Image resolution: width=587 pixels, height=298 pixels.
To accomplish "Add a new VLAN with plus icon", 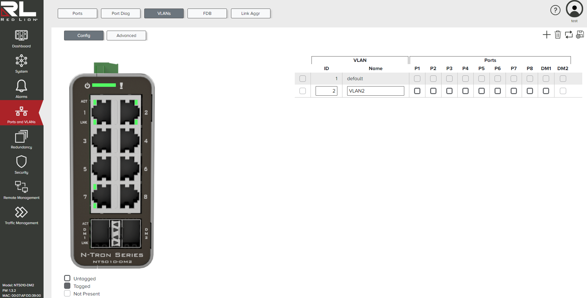I will pyautogui.click(x=547, y=35).
